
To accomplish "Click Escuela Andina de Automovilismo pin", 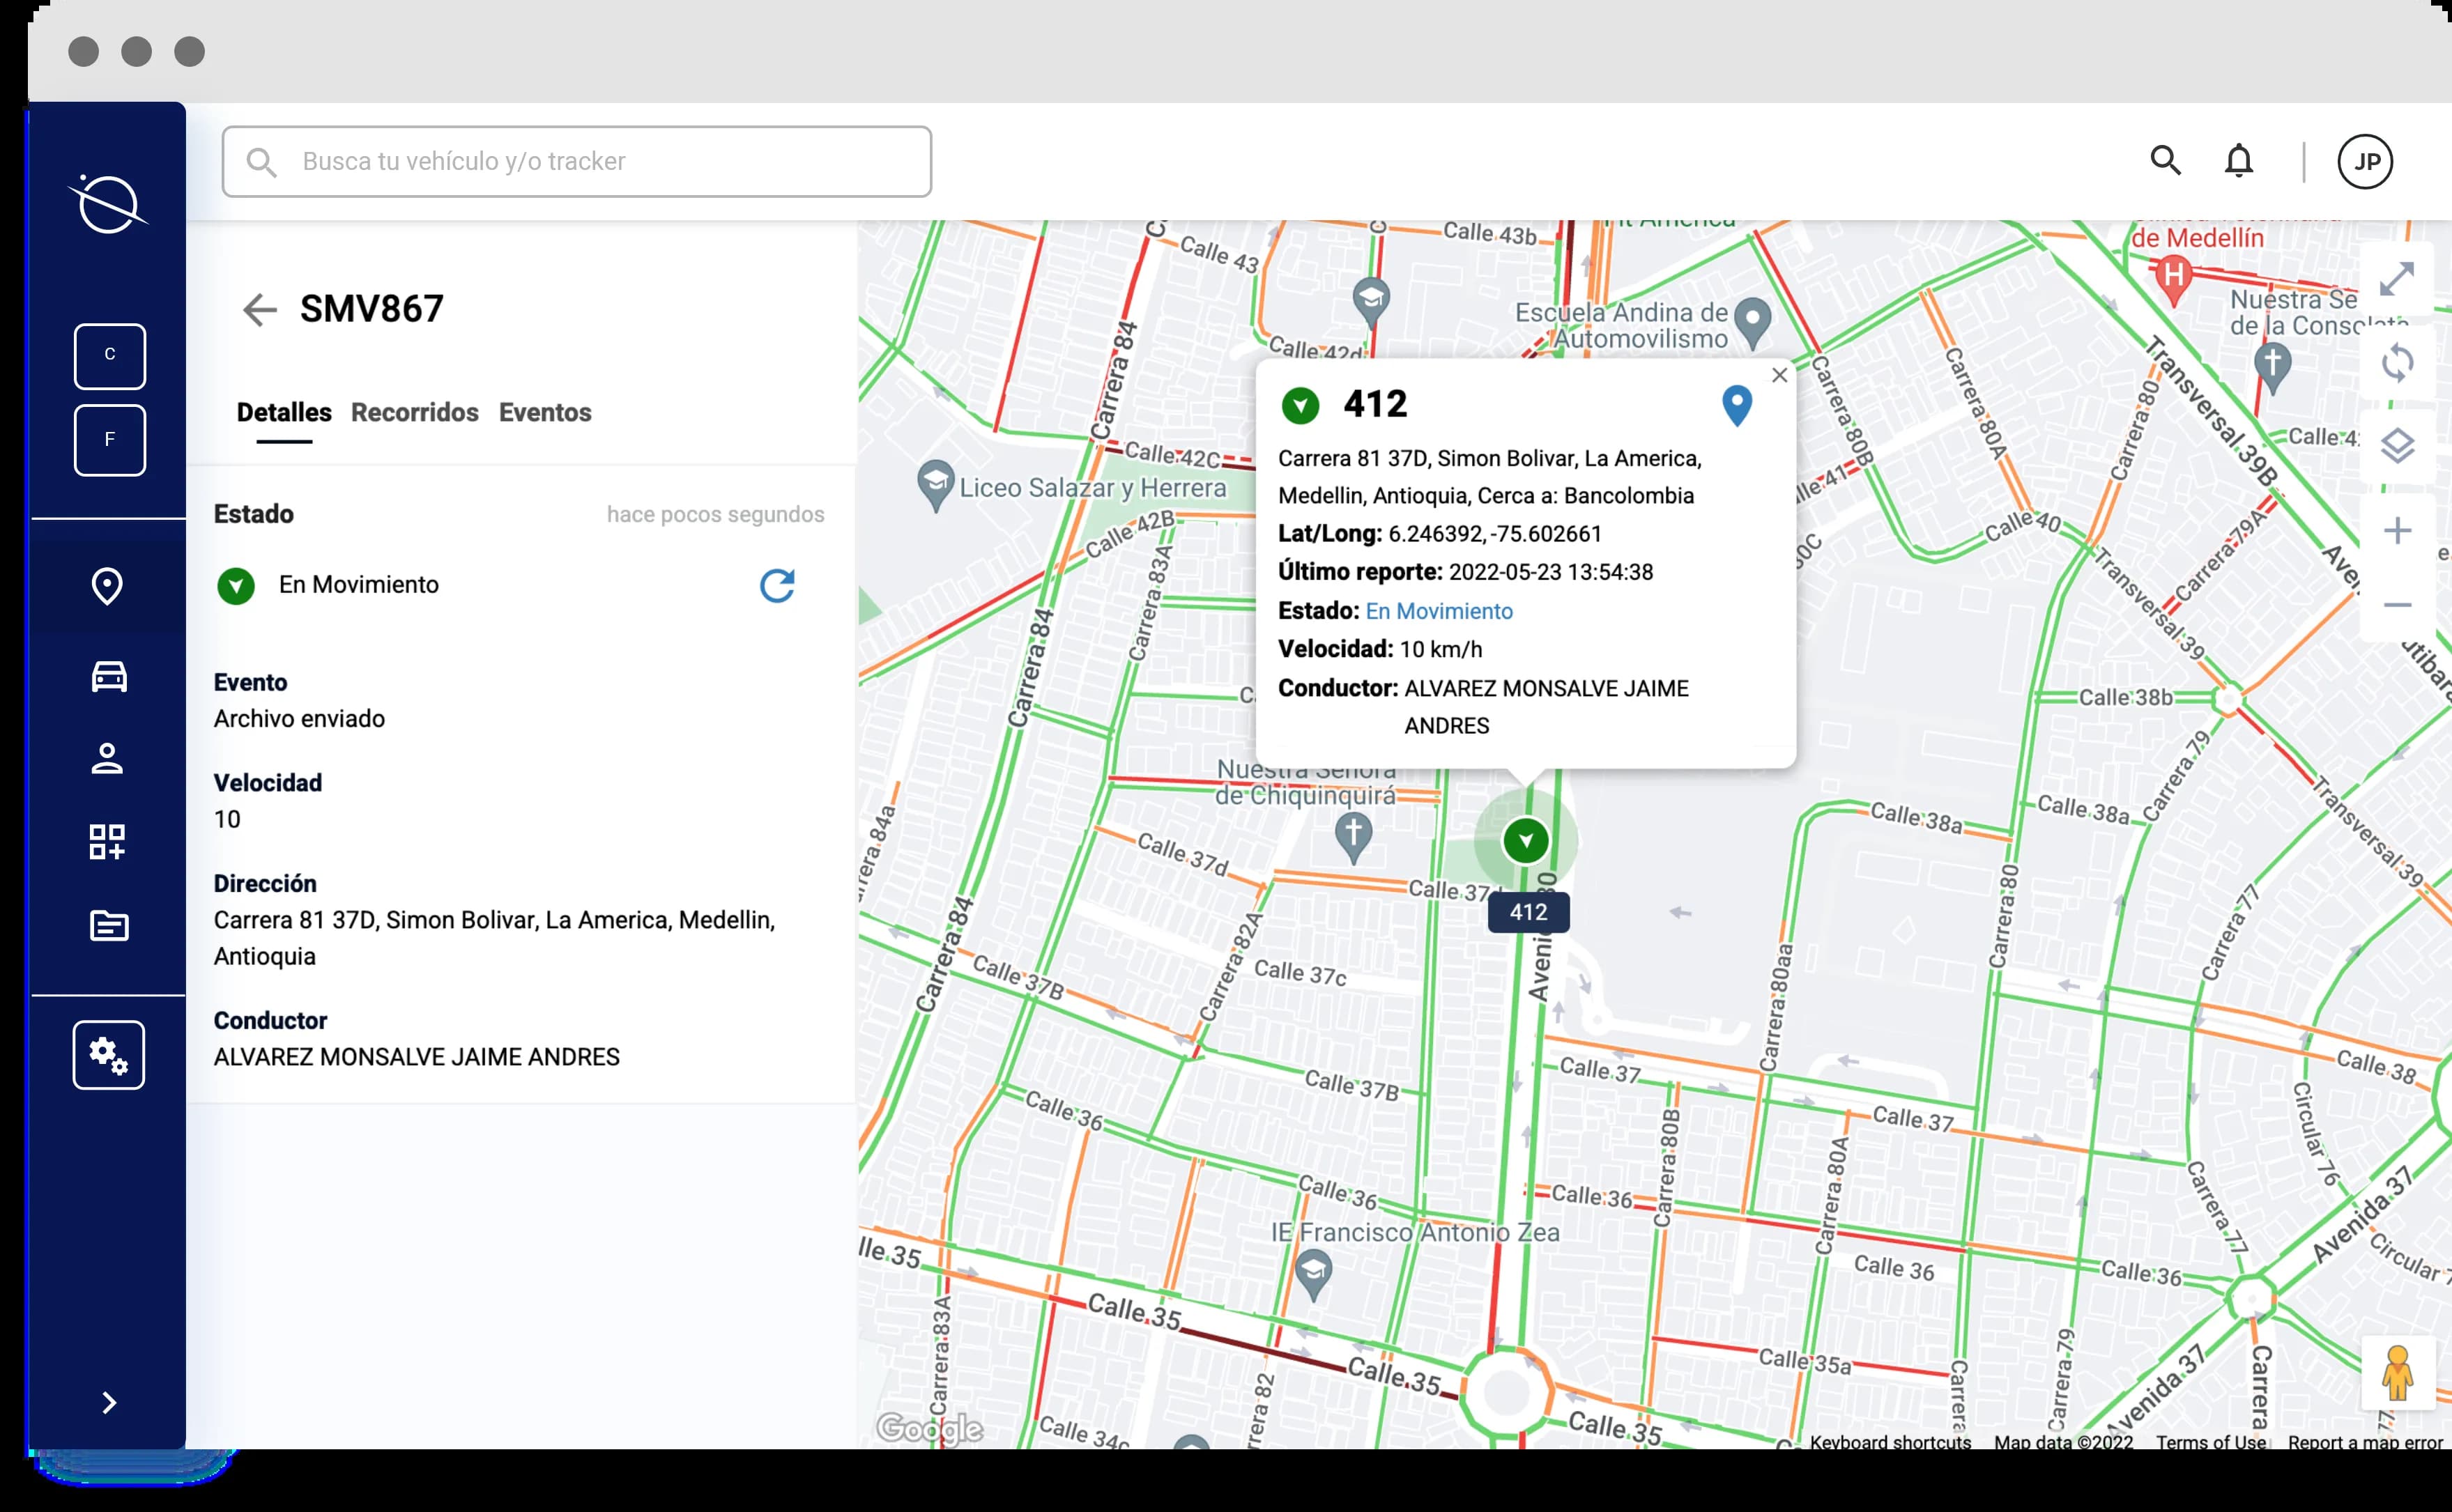I will (x=1752, y=322).
